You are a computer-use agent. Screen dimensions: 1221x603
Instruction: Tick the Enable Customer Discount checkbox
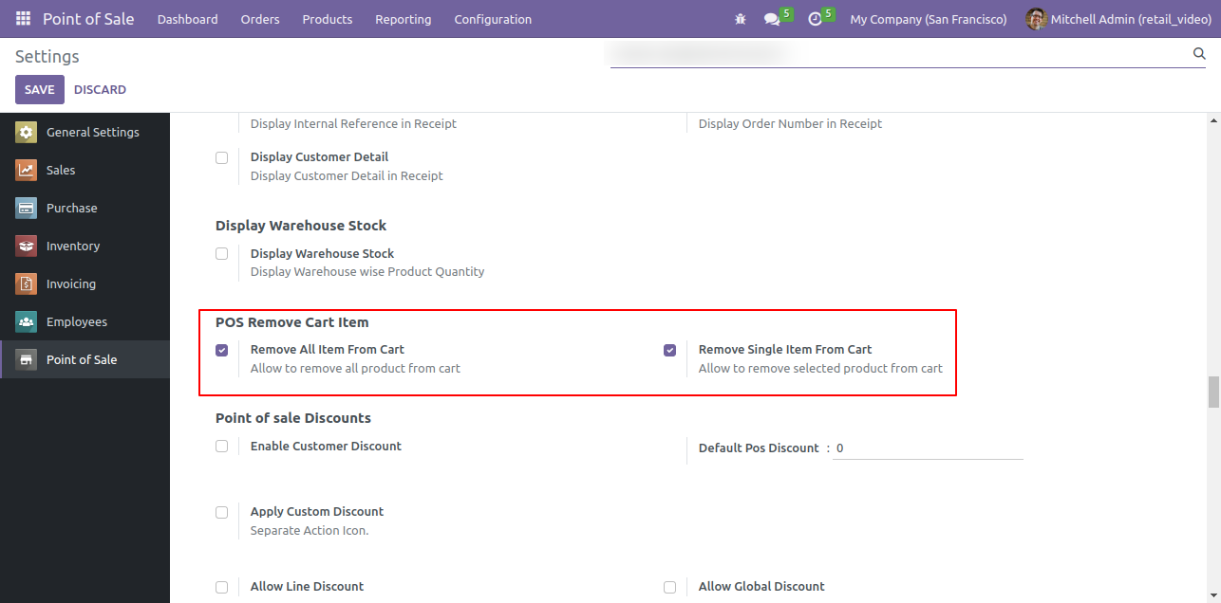(222, 447)
